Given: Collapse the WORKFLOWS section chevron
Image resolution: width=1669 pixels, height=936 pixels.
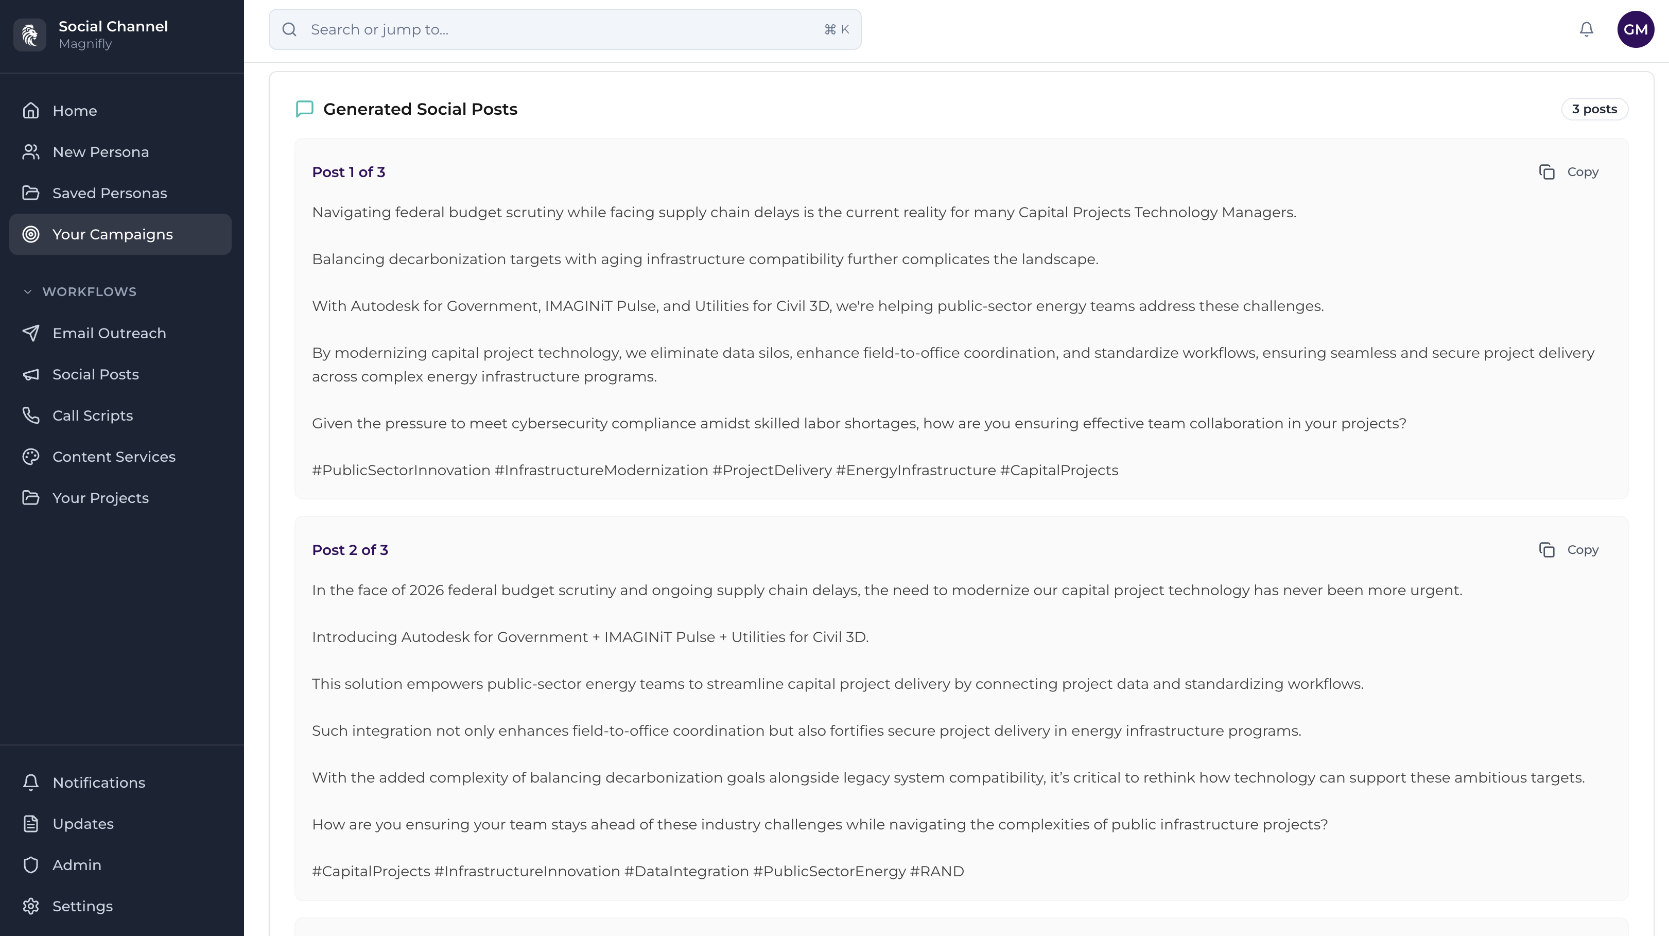Looking at the screenshot, I should (x=27, y=291).
